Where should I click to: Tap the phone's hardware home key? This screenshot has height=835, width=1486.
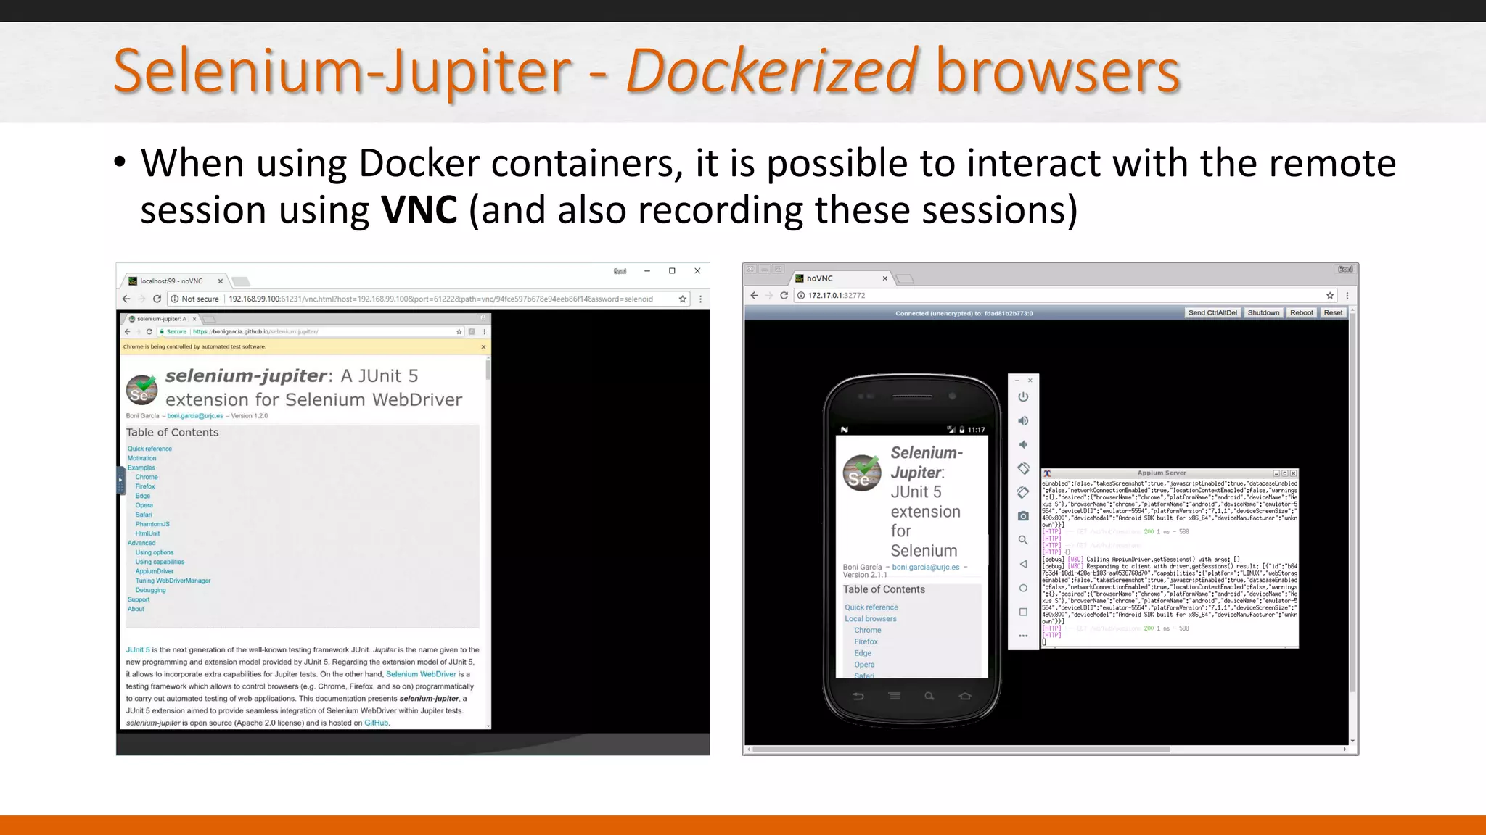[x=965, y=696]
